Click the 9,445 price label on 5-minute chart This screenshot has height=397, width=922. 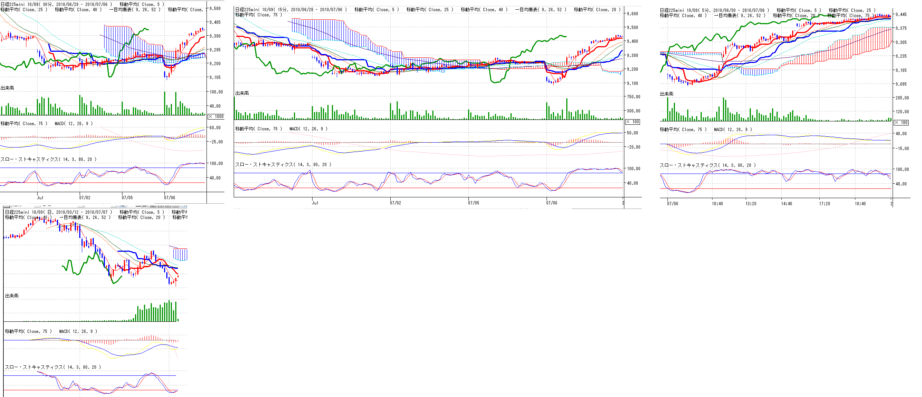coord(901,15)
